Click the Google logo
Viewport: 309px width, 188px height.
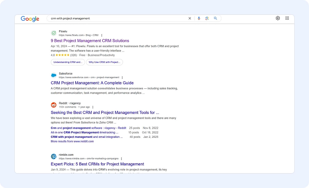30,19
